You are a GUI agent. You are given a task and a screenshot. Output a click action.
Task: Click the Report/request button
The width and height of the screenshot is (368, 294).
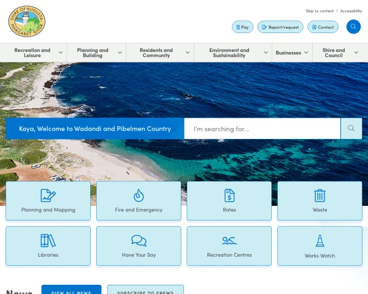coord(280,27)
